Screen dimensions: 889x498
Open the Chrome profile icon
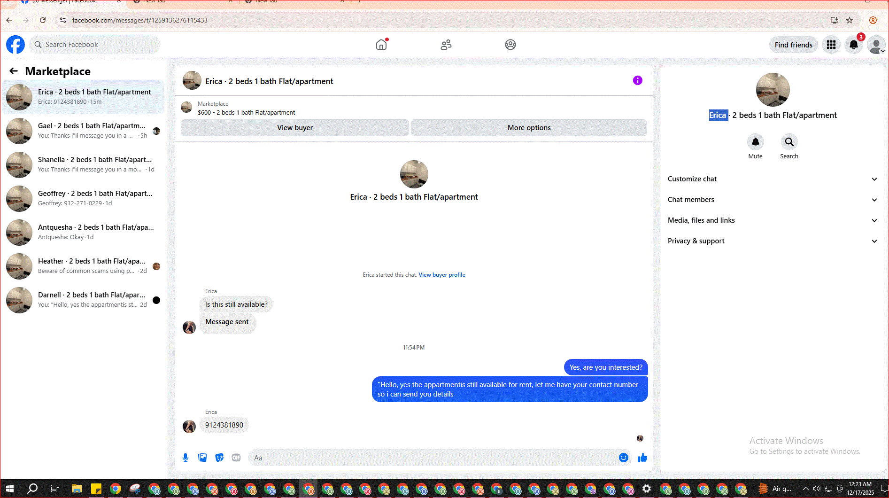[x=873, y=20]
